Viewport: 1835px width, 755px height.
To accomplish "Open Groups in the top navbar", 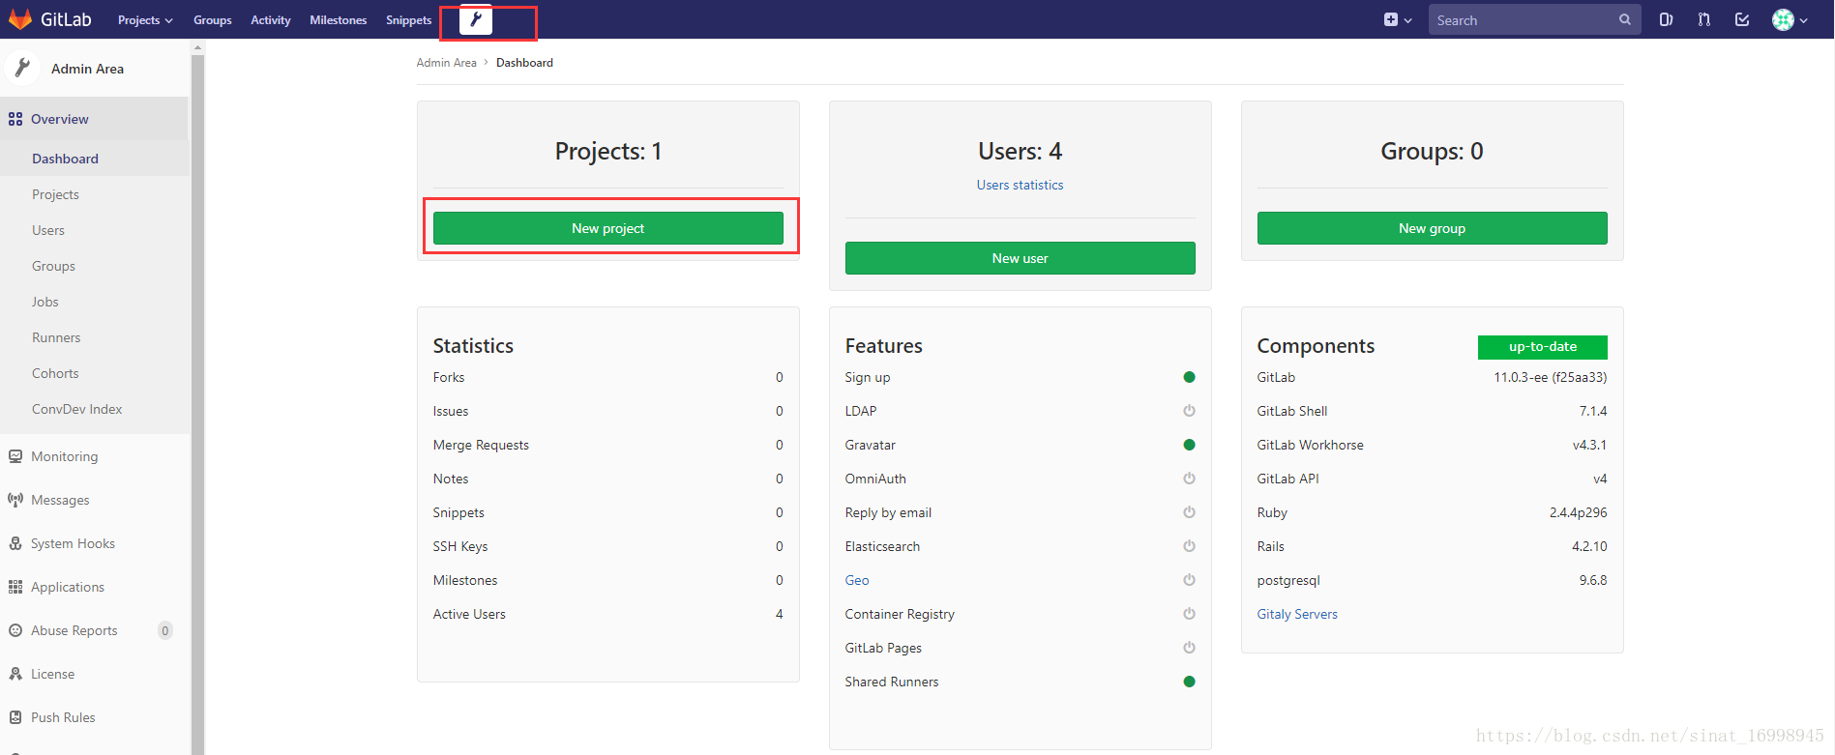I will [x=212, y=19].
